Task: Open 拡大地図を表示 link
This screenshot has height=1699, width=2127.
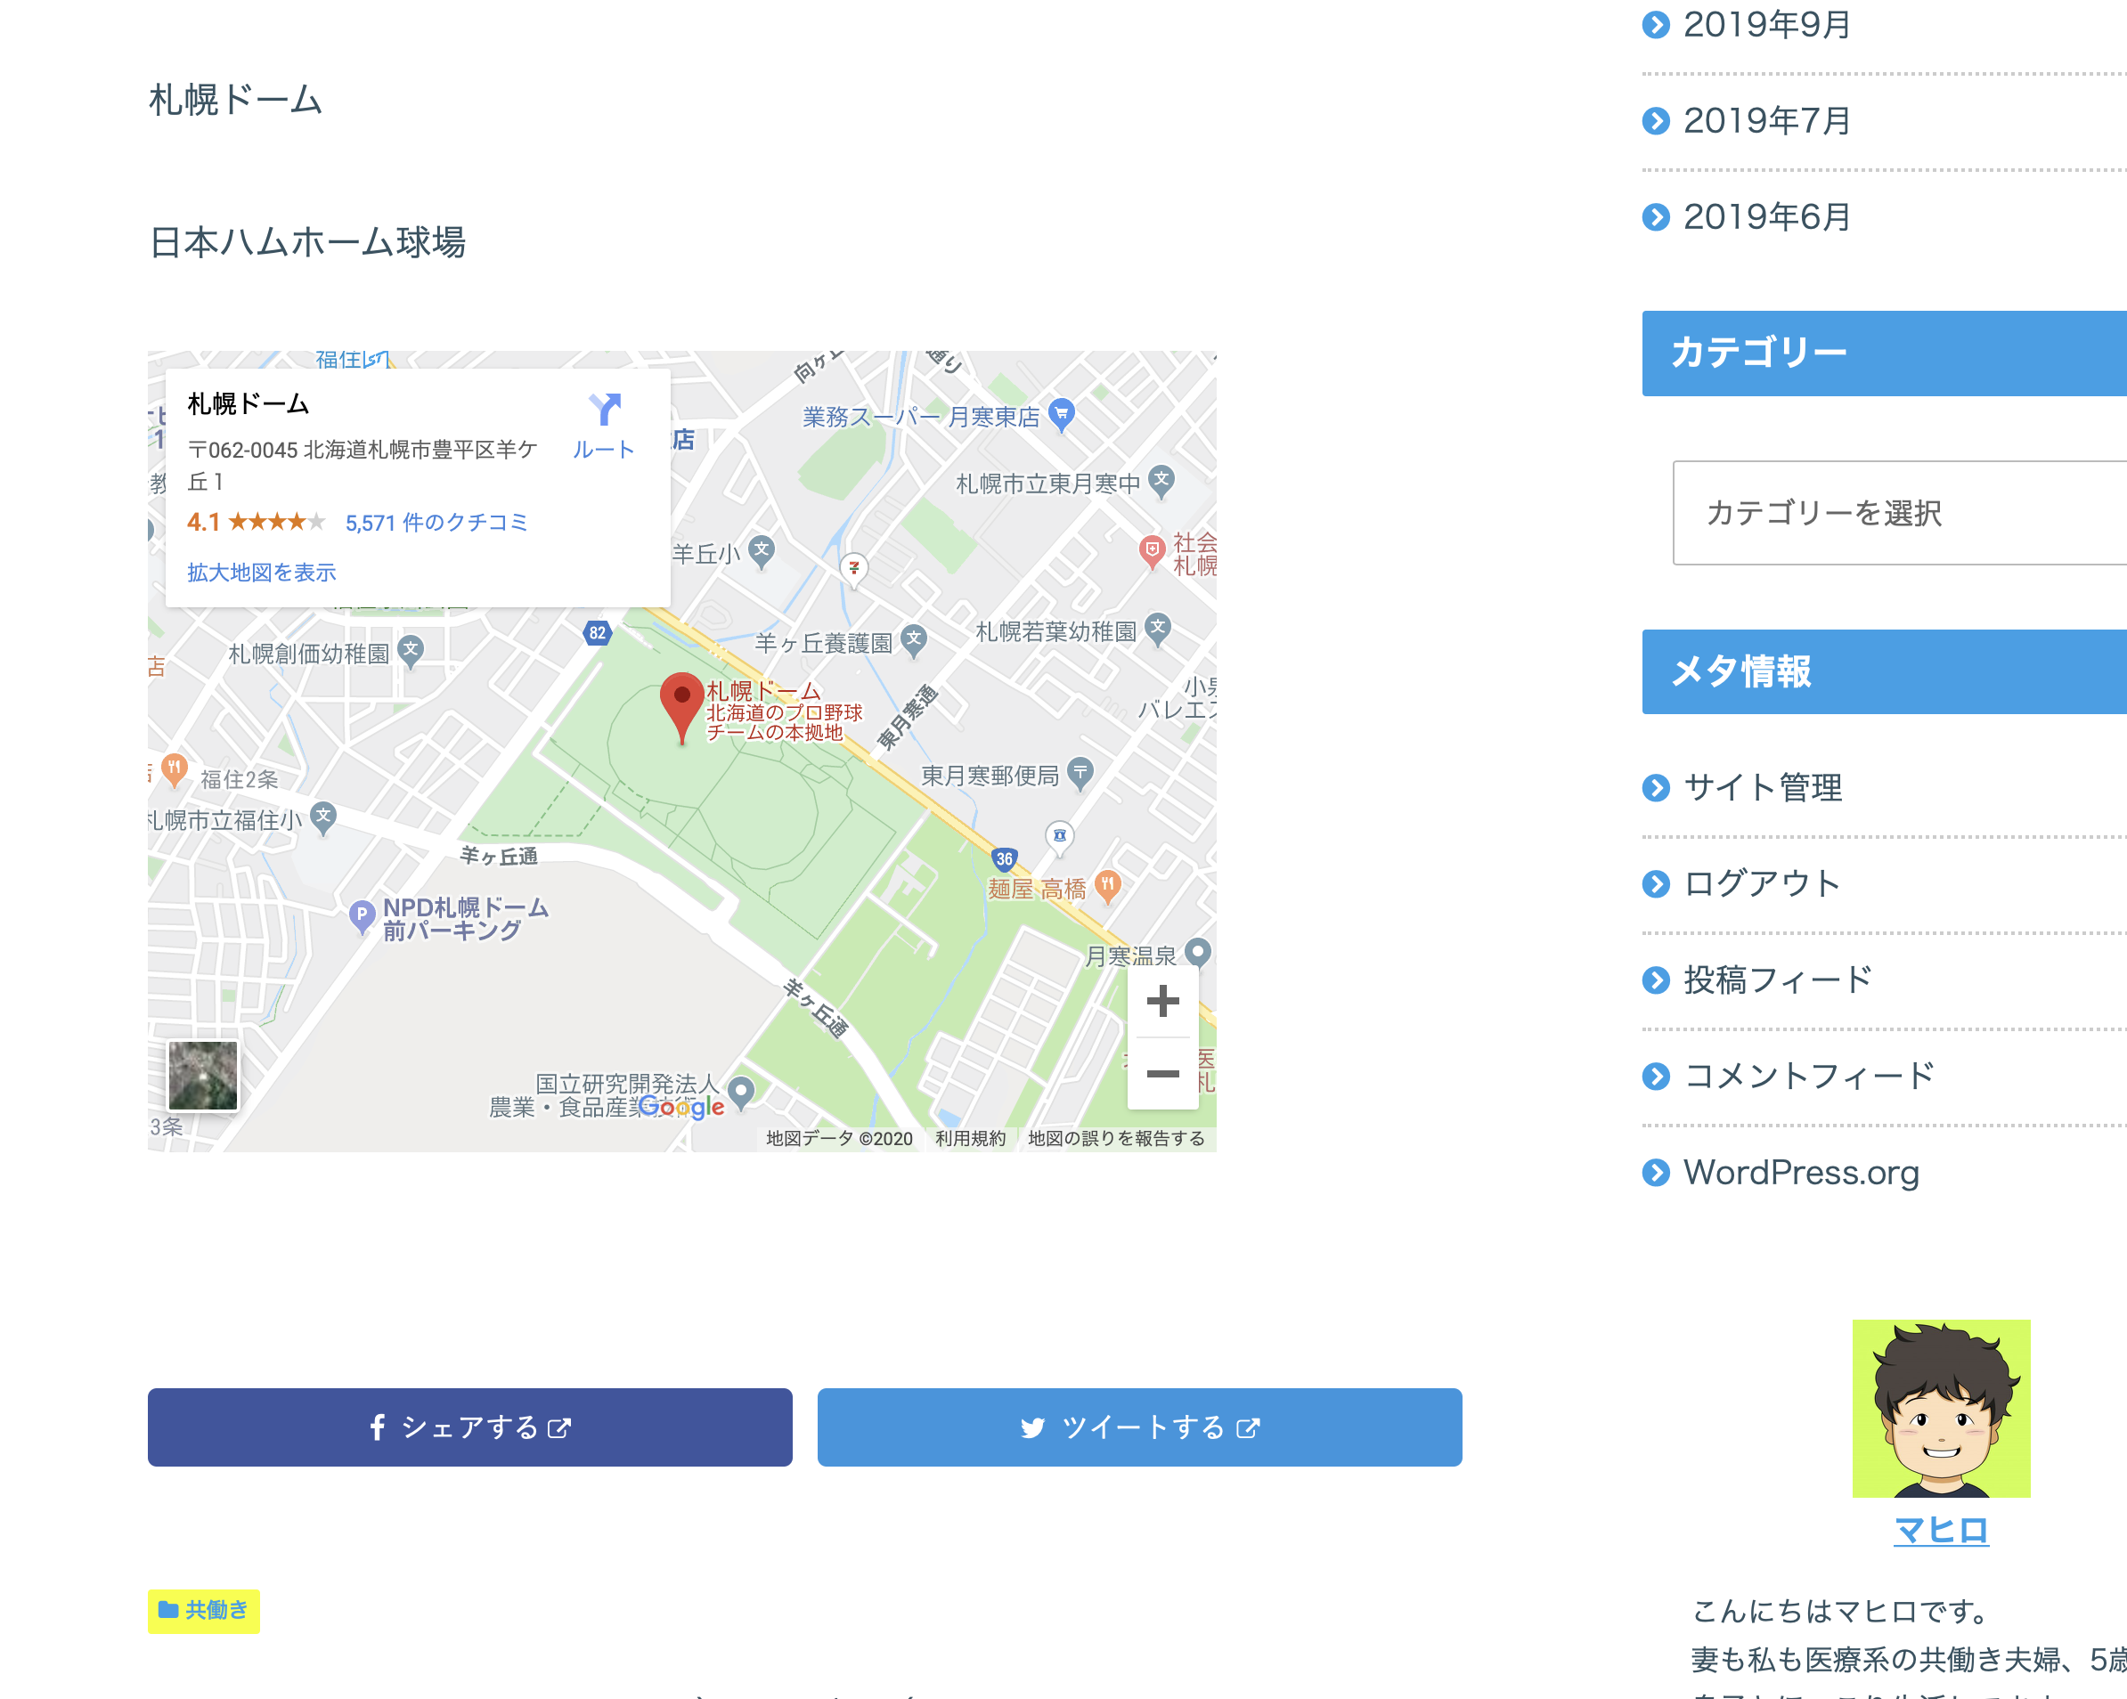Action: click(x=262, y=572)
